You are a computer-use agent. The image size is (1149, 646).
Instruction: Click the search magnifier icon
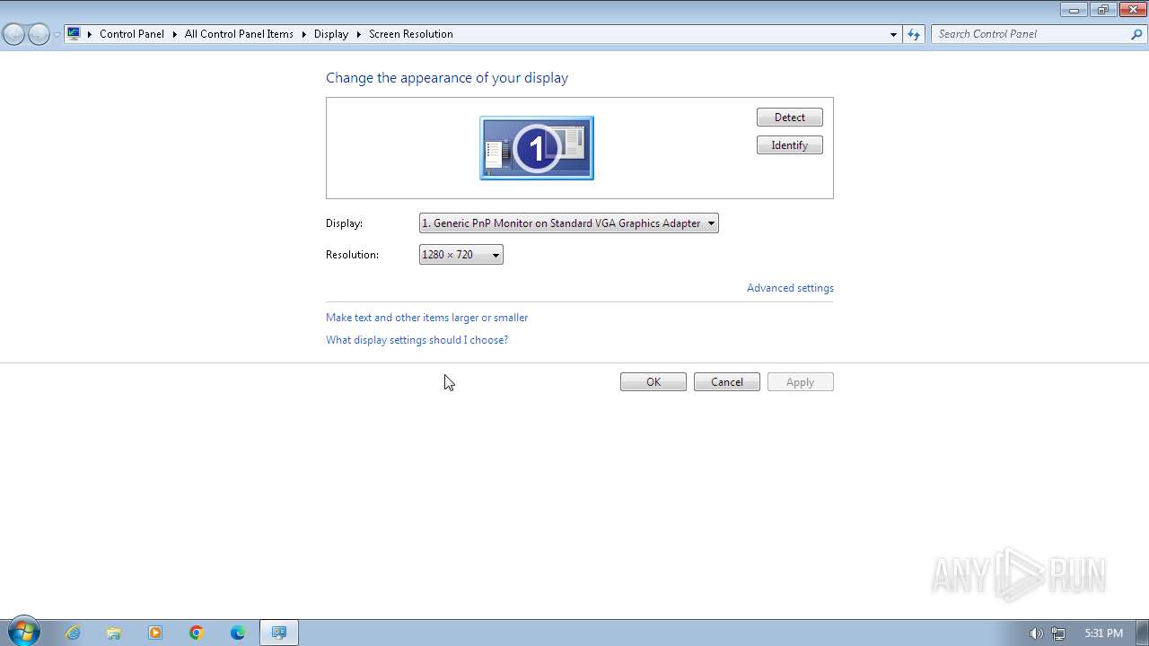[x=1137, y=34]
